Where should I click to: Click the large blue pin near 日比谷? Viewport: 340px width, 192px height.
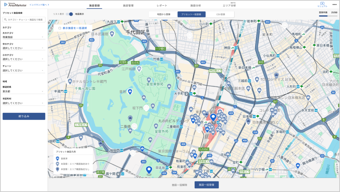(149, 170)
